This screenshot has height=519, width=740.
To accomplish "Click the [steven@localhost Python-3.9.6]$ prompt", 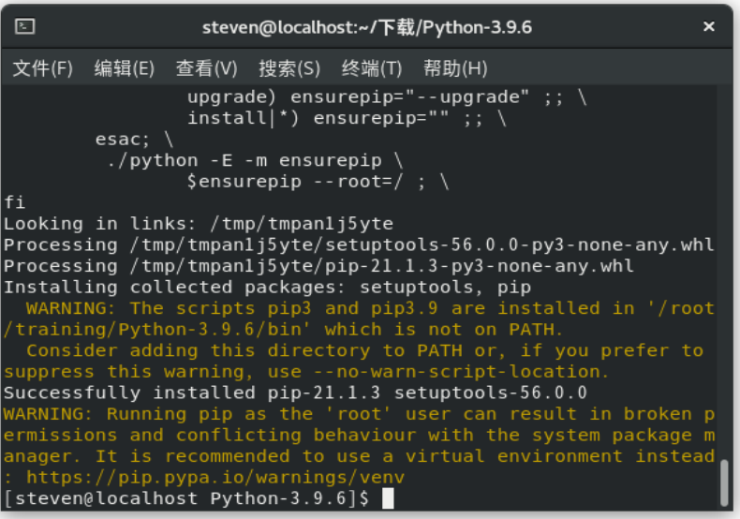I will pos(187,498).
